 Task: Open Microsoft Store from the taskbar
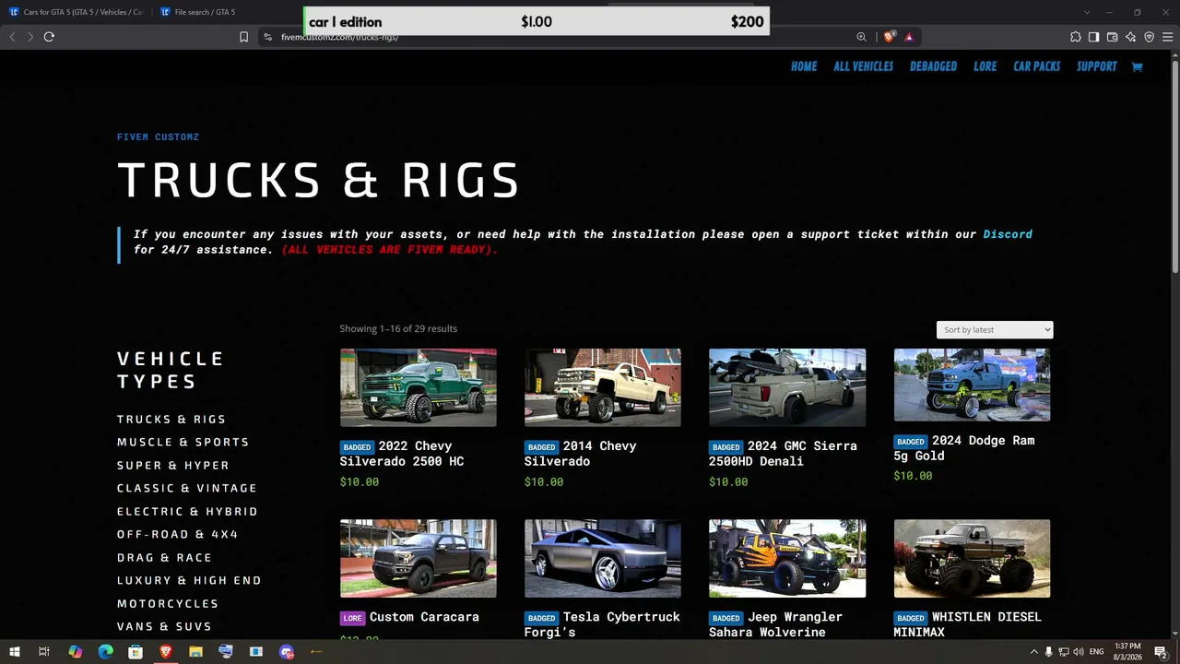(x=136, y=652)
